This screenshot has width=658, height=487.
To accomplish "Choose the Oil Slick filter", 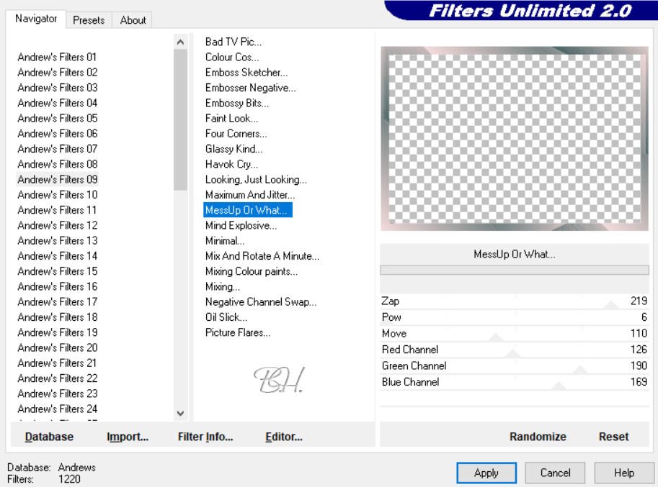I will pos(226,317).
